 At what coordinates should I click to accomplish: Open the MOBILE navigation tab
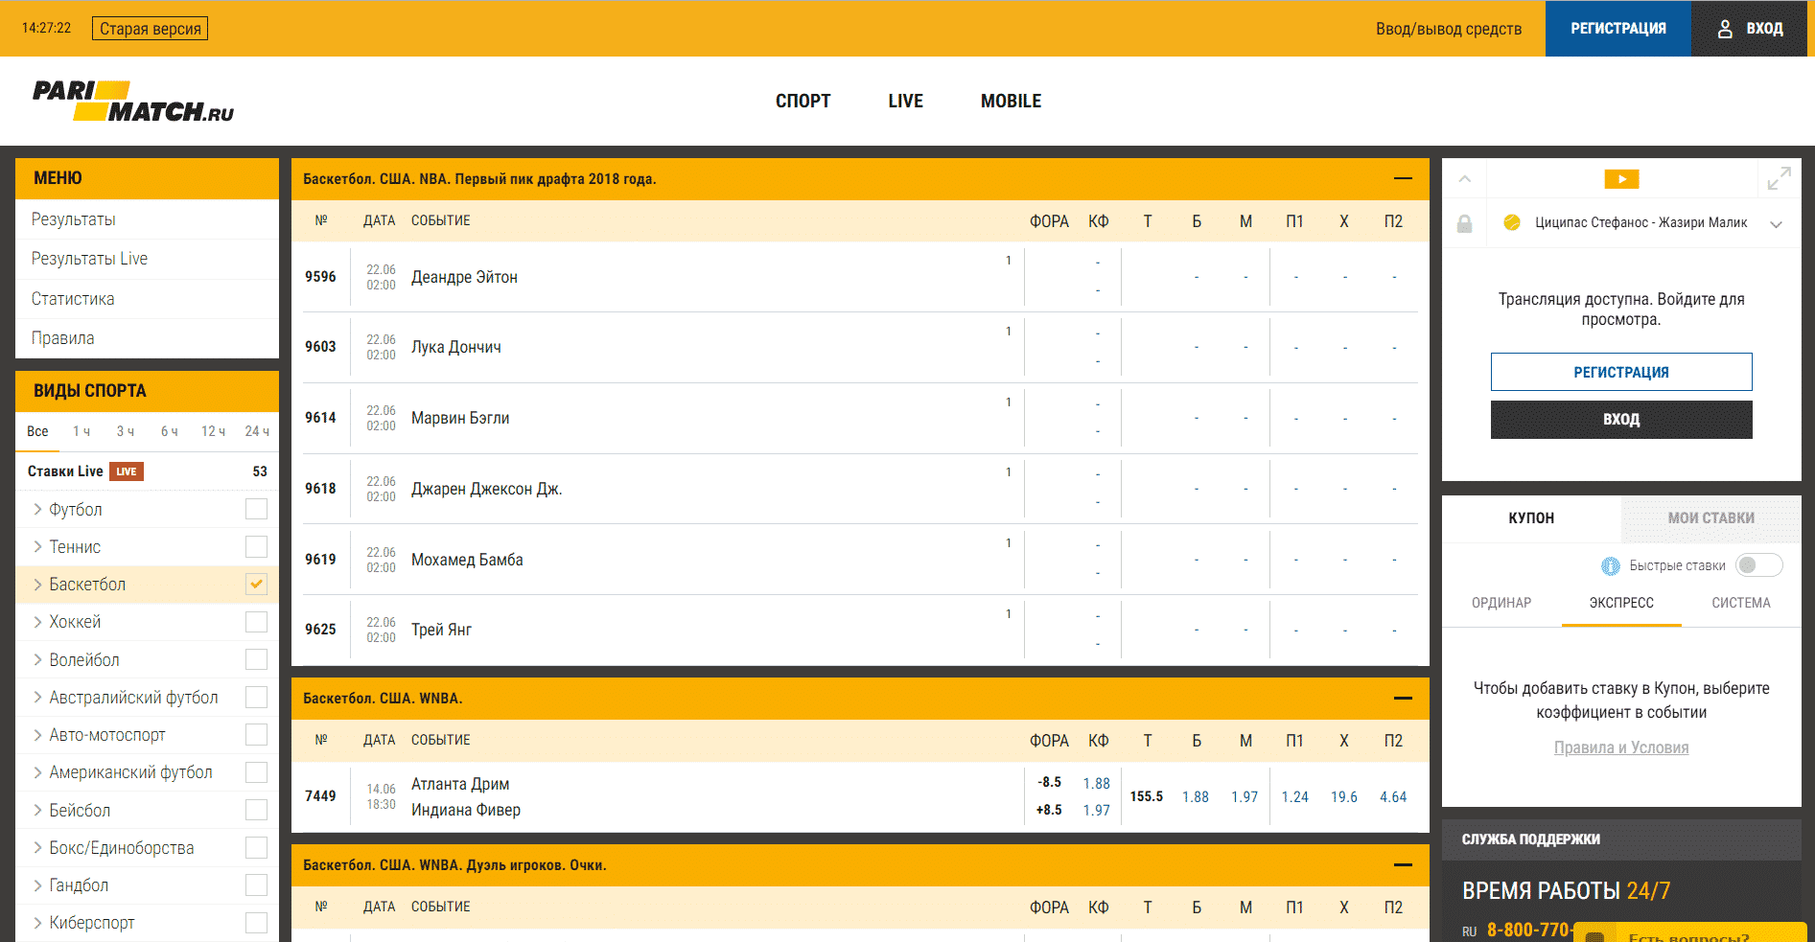[1011, 101]
